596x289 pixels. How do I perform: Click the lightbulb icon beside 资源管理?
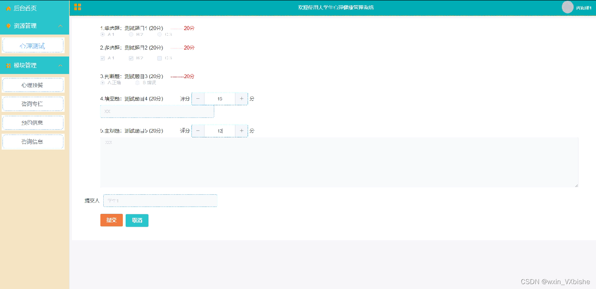9,26
